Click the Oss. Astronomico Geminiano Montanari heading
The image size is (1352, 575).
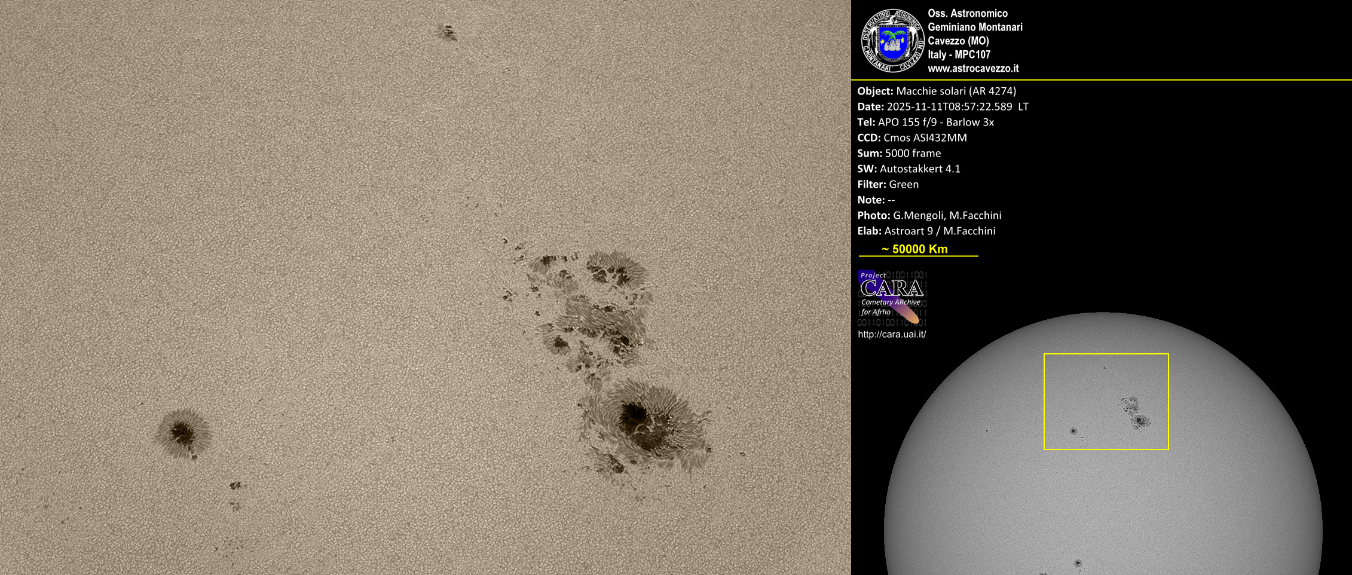pos(974,20)
